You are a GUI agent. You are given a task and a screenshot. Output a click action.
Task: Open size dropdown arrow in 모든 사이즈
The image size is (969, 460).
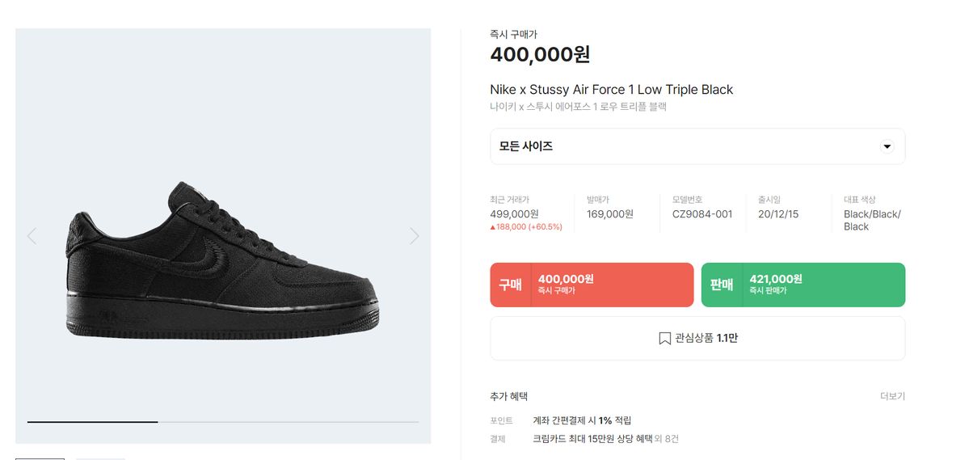pyautogui.click(x=887, y=146)
